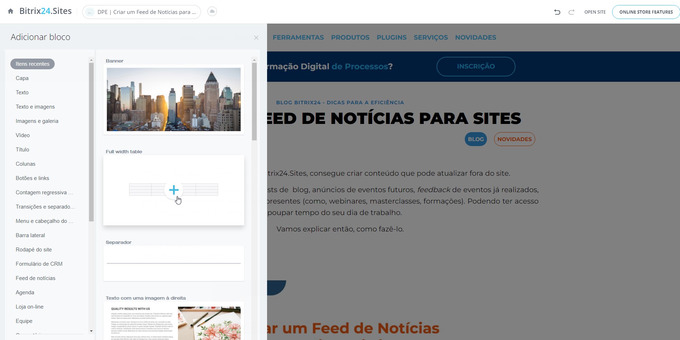Click the block list scrollbar thumb
Screen dimensions: 680x340
tap(255, 102)
